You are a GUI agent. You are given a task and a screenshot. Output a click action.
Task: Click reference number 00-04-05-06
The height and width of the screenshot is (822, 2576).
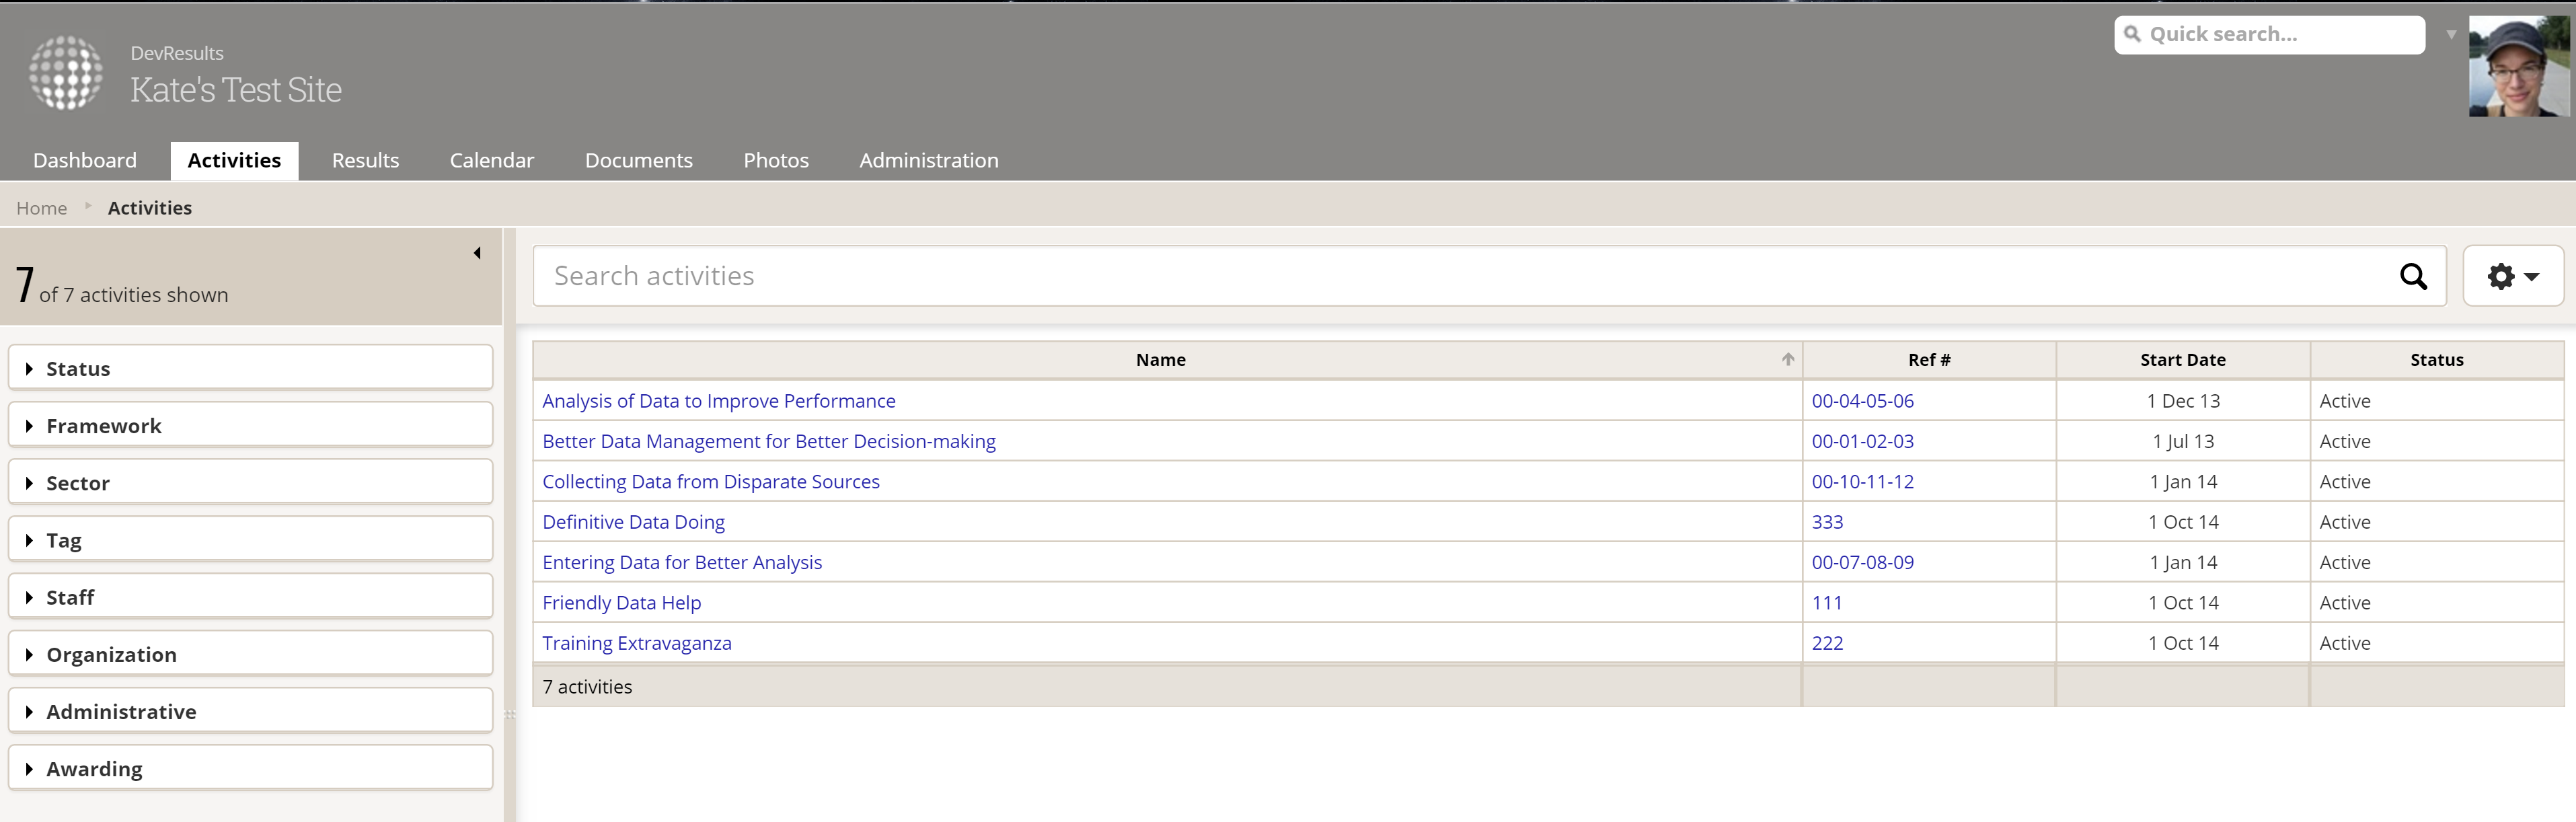click(1863, 401)
